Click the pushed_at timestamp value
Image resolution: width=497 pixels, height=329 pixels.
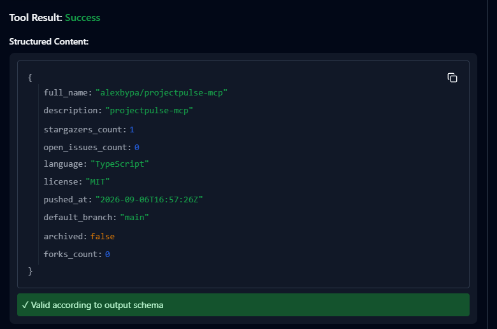[149, 199]
